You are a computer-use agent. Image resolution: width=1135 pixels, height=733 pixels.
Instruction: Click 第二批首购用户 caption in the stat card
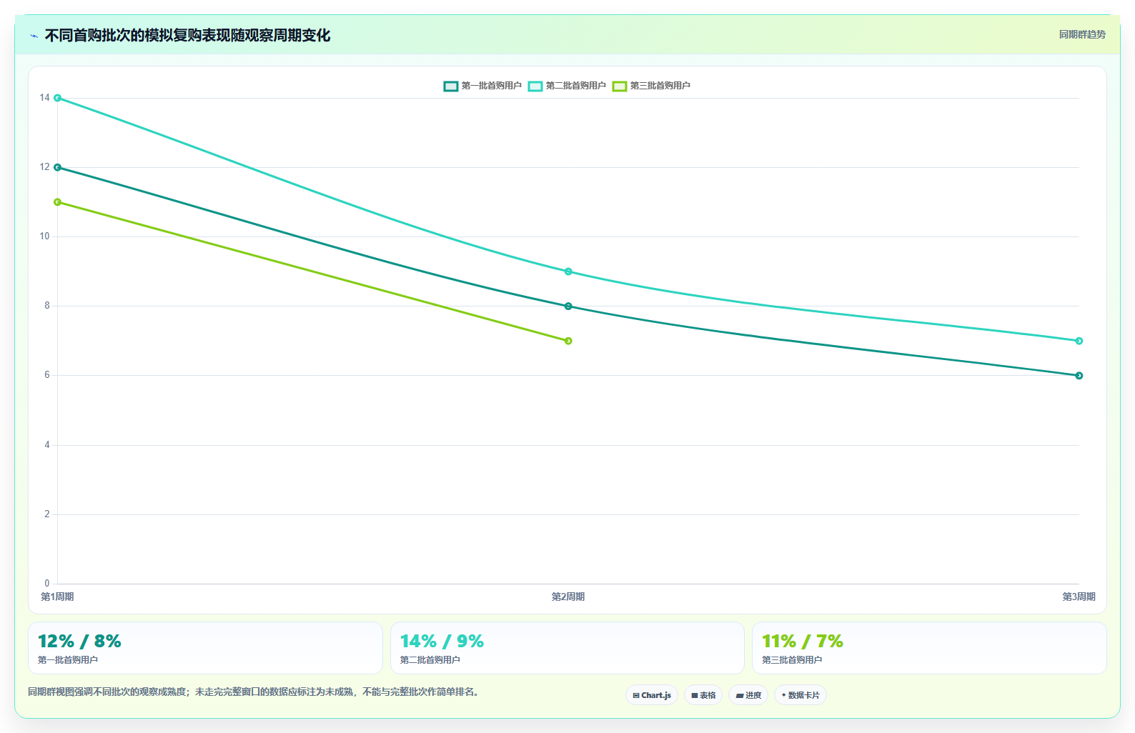430,660
